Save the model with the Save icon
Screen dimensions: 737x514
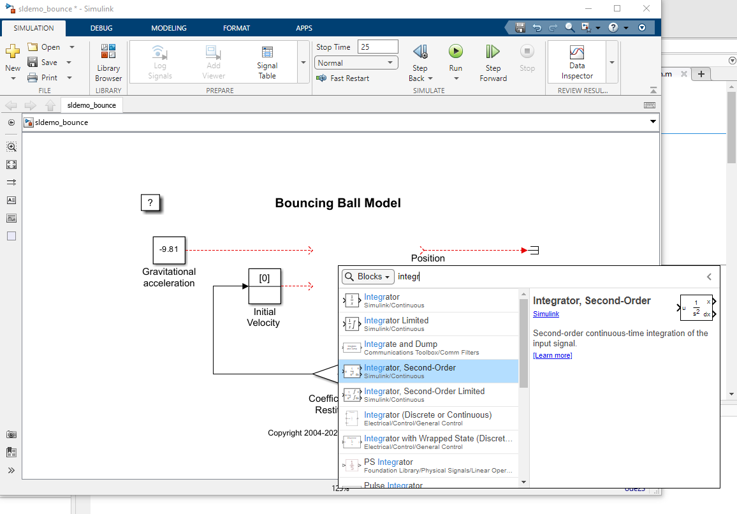click(33, 62)
